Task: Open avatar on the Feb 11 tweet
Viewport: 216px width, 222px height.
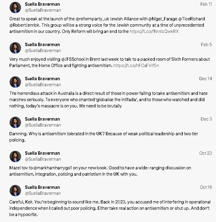Action: point(15,7)
